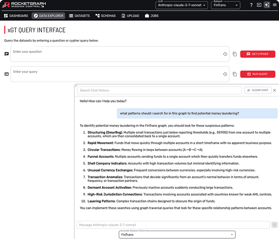Image resolution: width=279 pixels, height=239 pixels.
Task: Click the 'Structuring (Smurfing)' list item
Action: [x=179, y=134]
